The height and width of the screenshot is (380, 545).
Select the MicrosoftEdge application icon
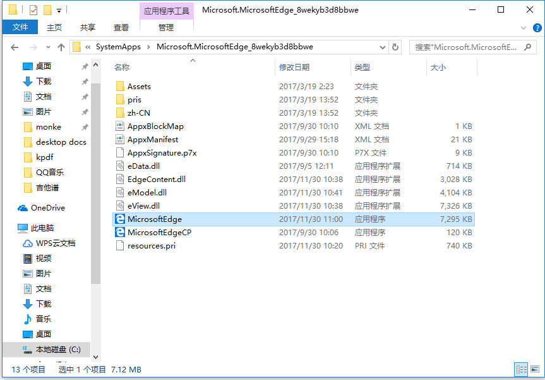point(120,219)
